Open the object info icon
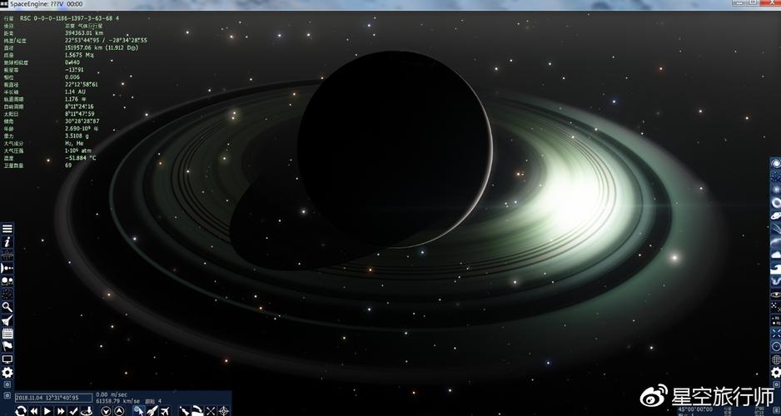Screen dimensions: 781x416 click(x=7, y=242)
